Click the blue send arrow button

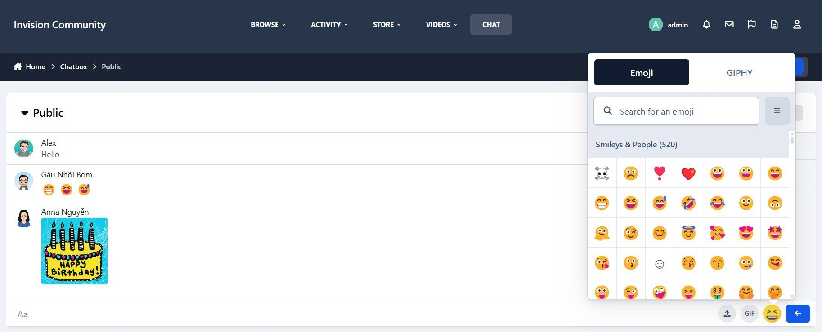797,314
